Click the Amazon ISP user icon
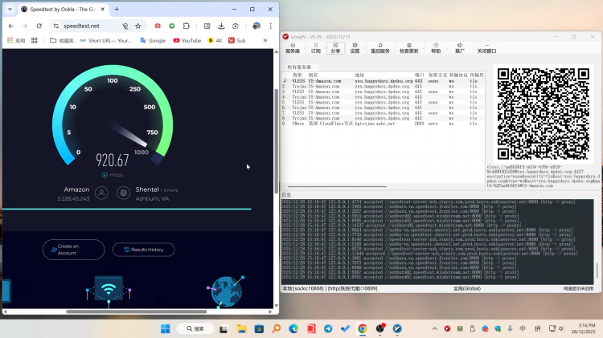 pyautogui.click(x=101, y=193)
